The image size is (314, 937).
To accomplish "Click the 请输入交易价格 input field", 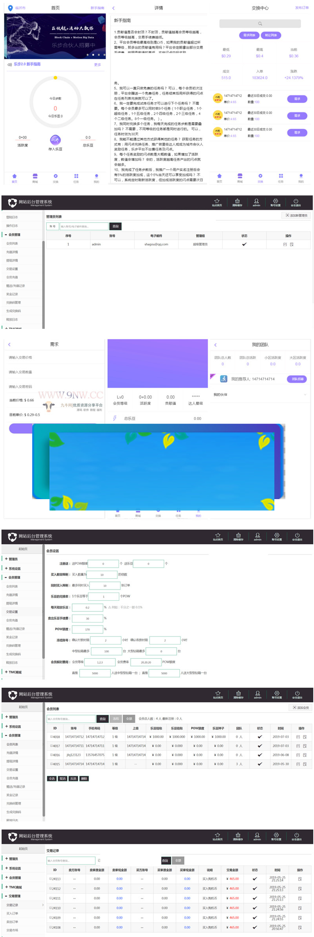I will [x=55, y=358].
